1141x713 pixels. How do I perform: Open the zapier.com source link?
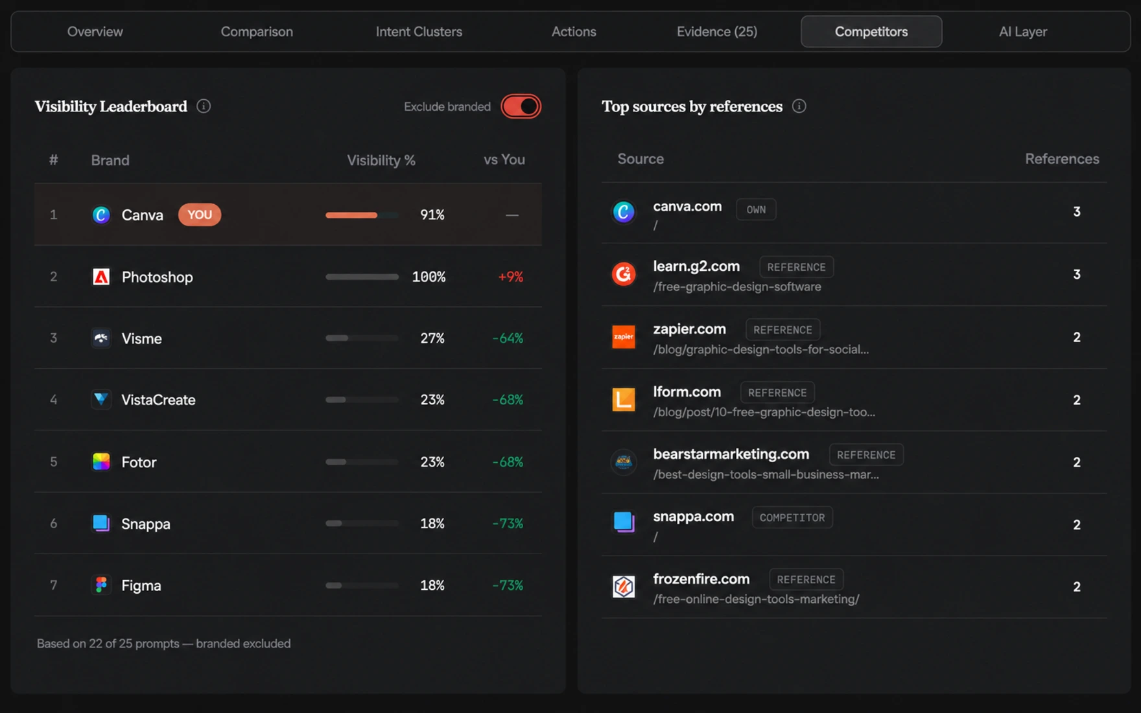(689, 329)
